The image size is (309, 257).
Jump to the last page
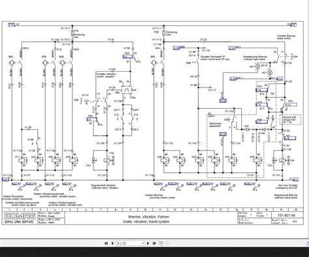[154, 243]
